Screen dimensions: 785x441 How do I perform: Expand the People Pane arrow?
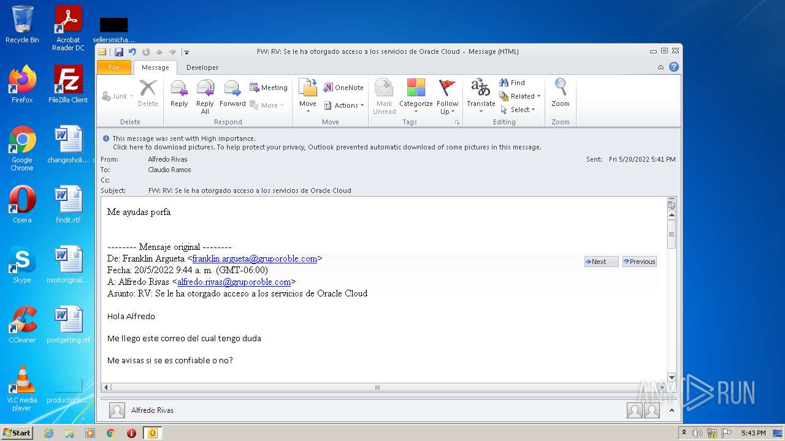(672, 410)
